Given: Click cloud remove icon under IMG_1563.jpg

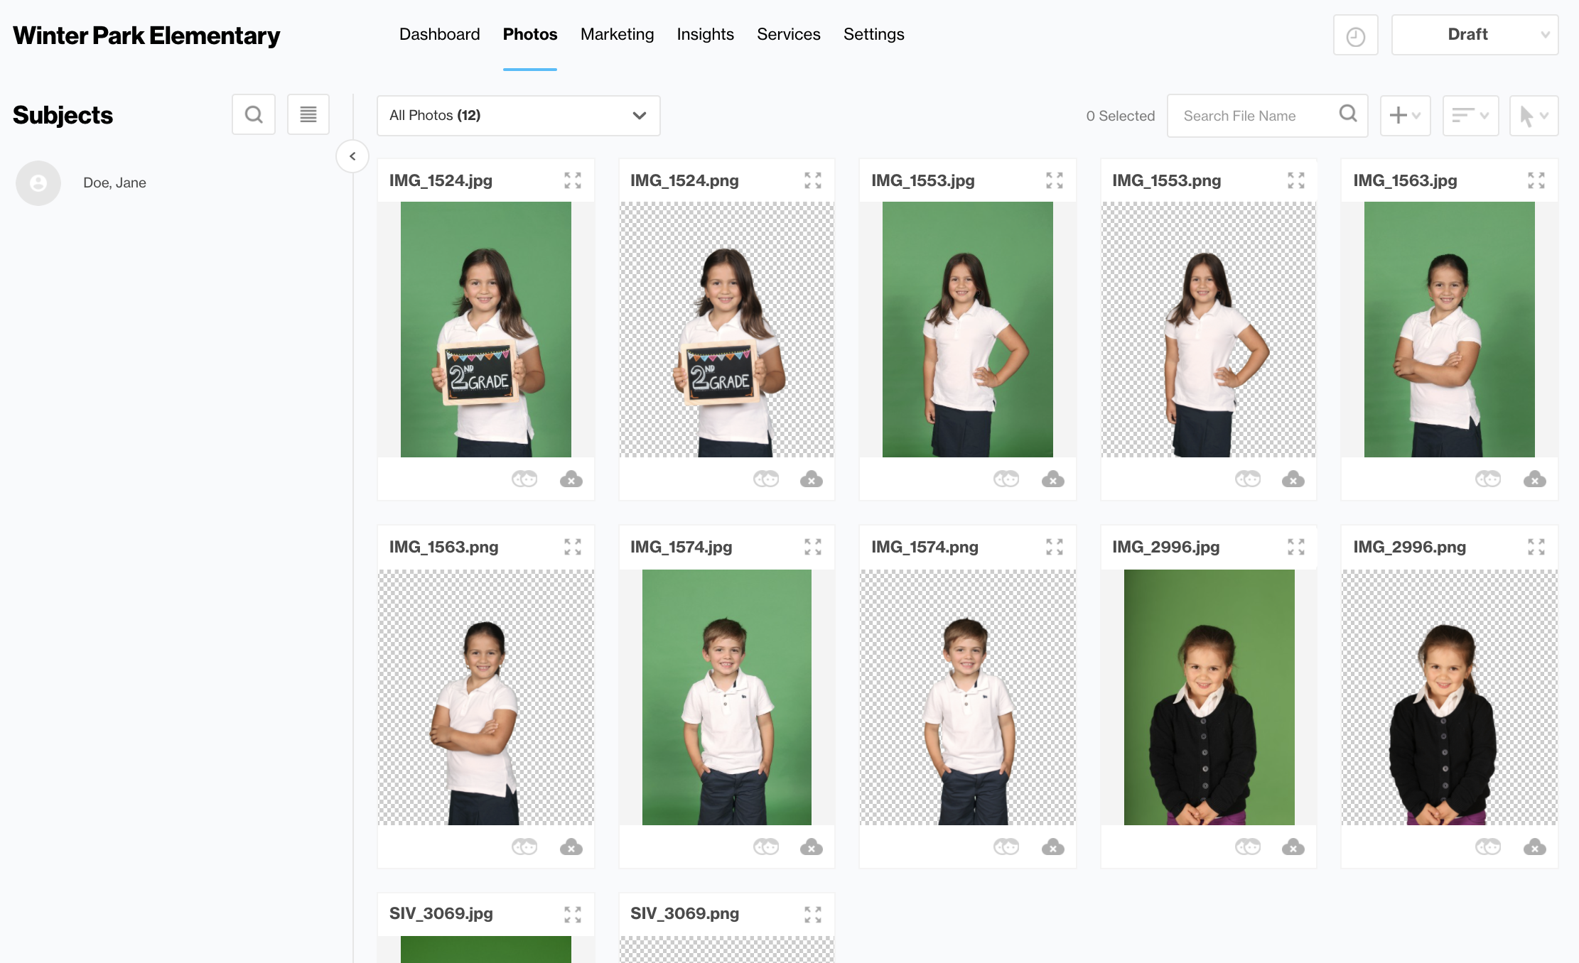Looking at the screenshot, I should 1534,479.
